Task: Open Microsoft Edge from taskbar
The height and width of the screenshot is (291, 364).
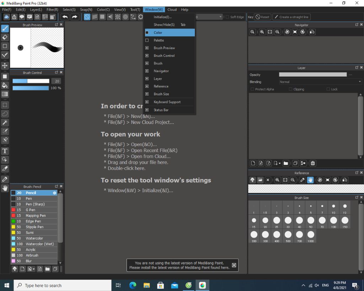Action: click(133, 285)
